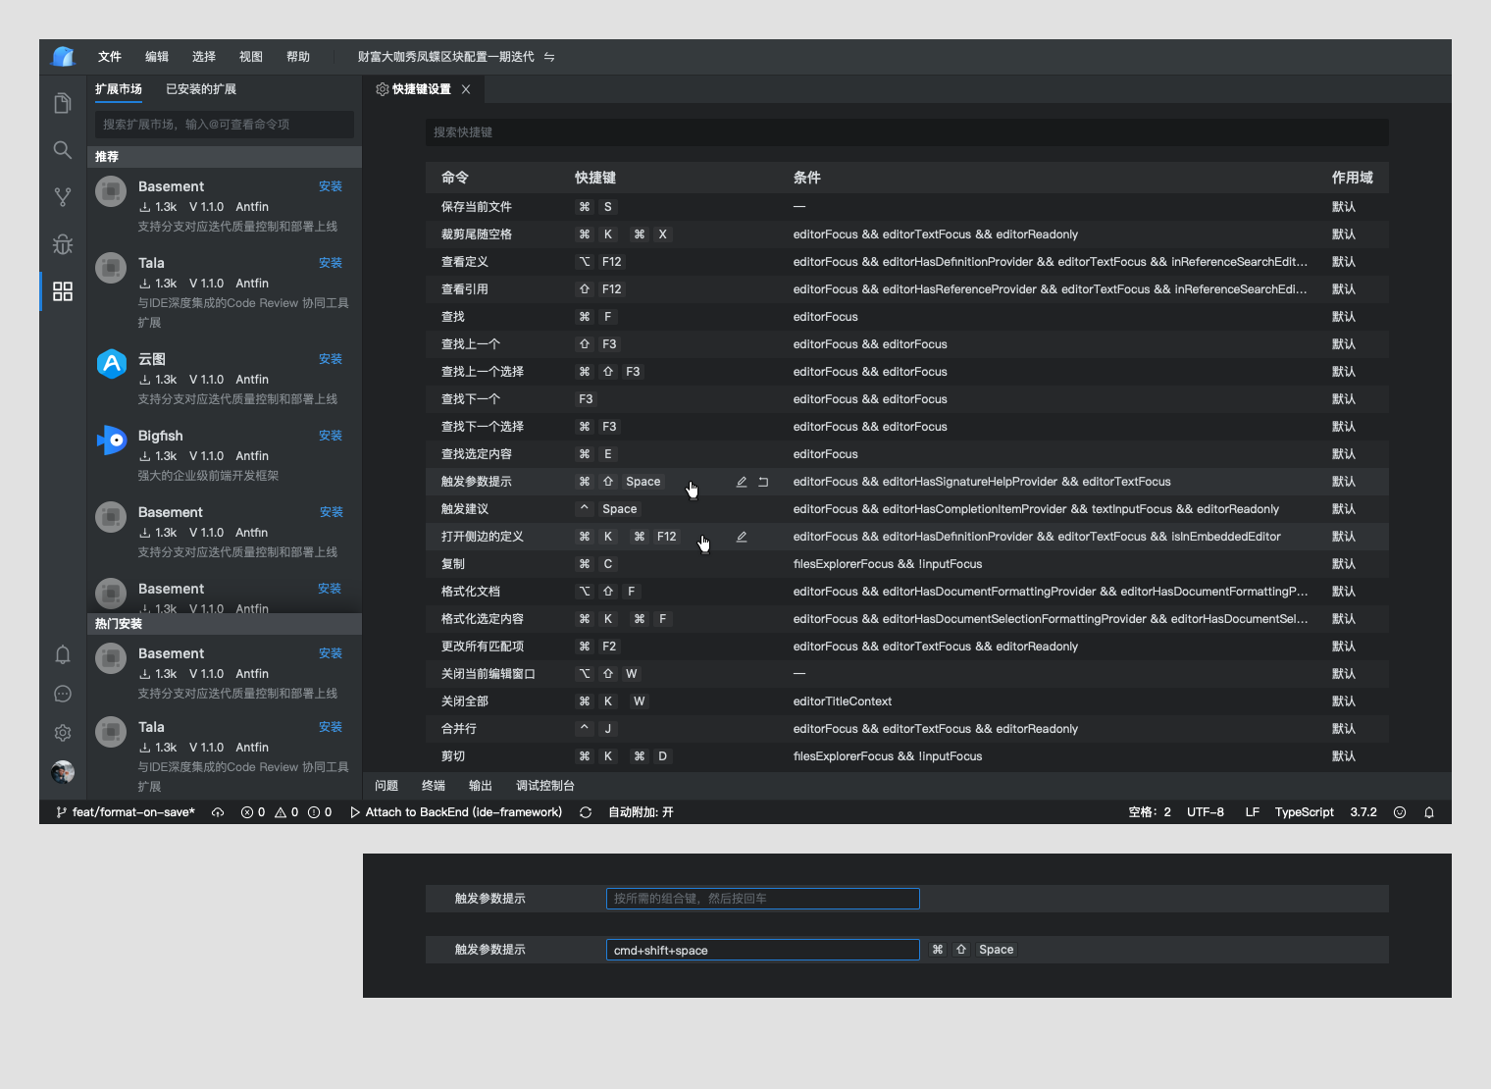Select the 关闭全部 command row

[907, 701]
